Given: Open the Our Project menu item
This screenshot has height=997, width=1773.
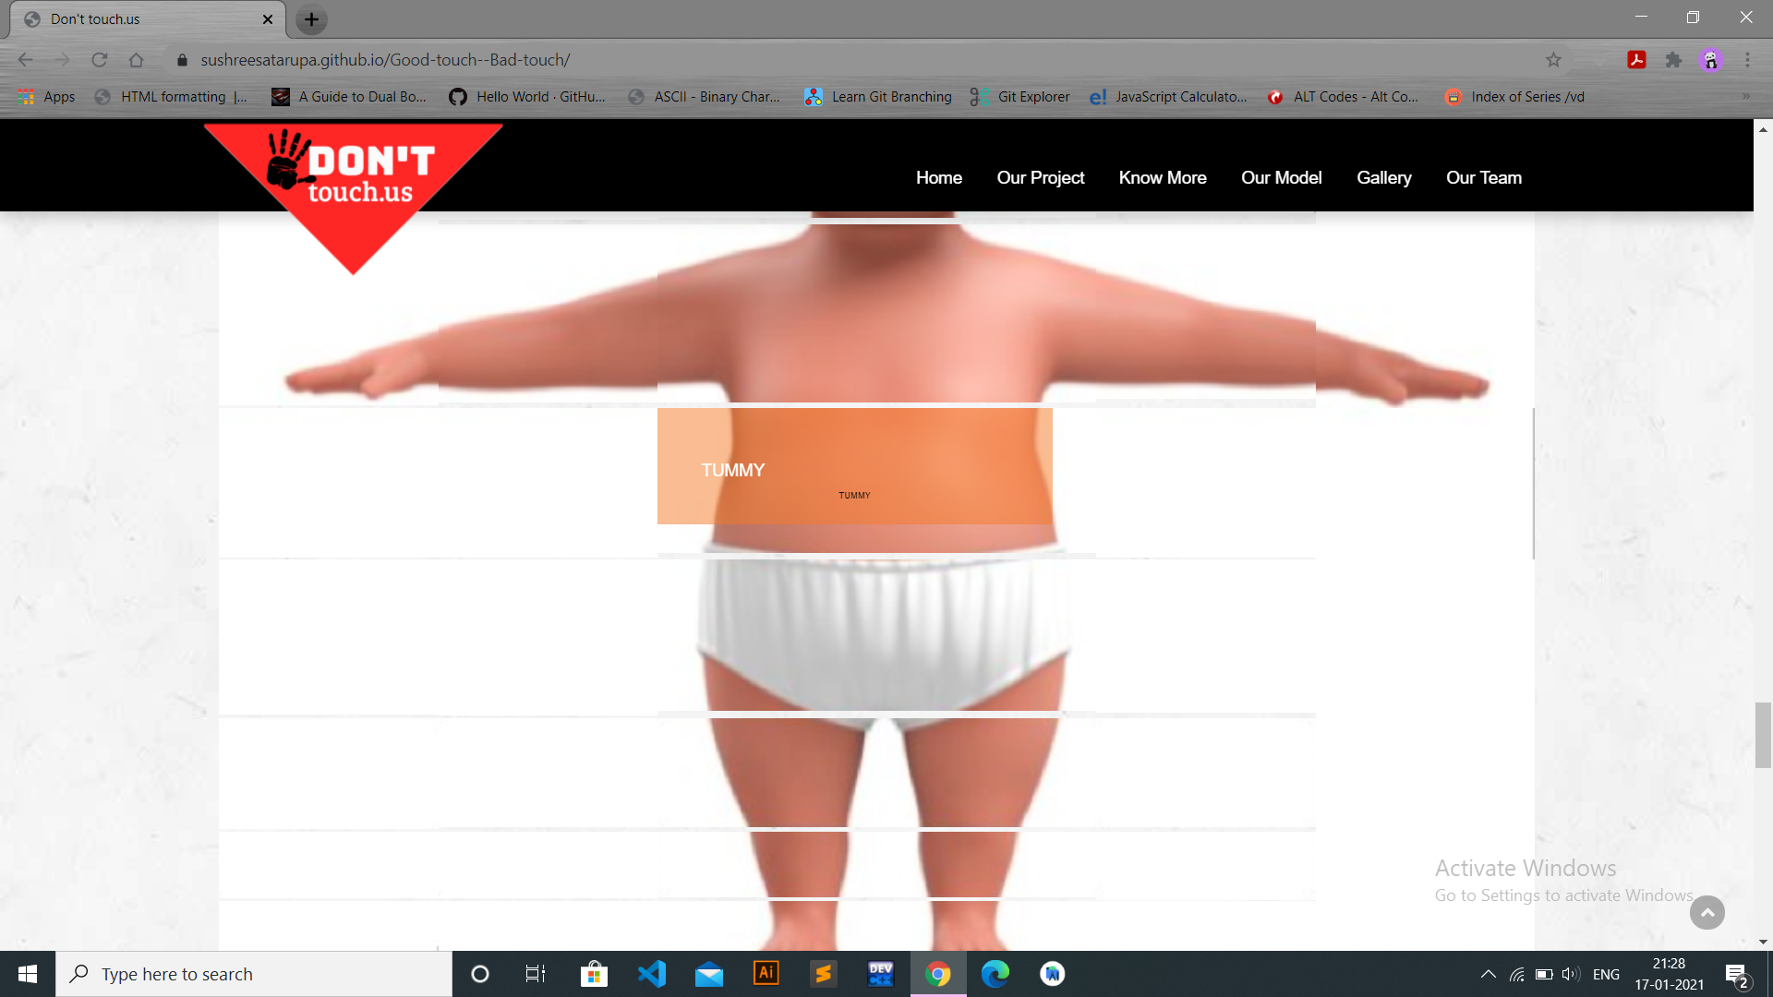Looking at the screenshot, I should [x=1040, y=177].
